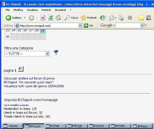This screenshot has width=154, height=129.
Task: Click the page icon in address bar
Action: click(17, 26)
